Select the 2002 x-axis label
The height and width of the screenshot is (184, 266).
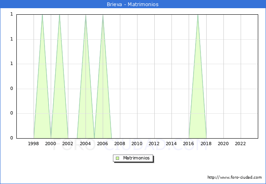click(x=68, y=144)
